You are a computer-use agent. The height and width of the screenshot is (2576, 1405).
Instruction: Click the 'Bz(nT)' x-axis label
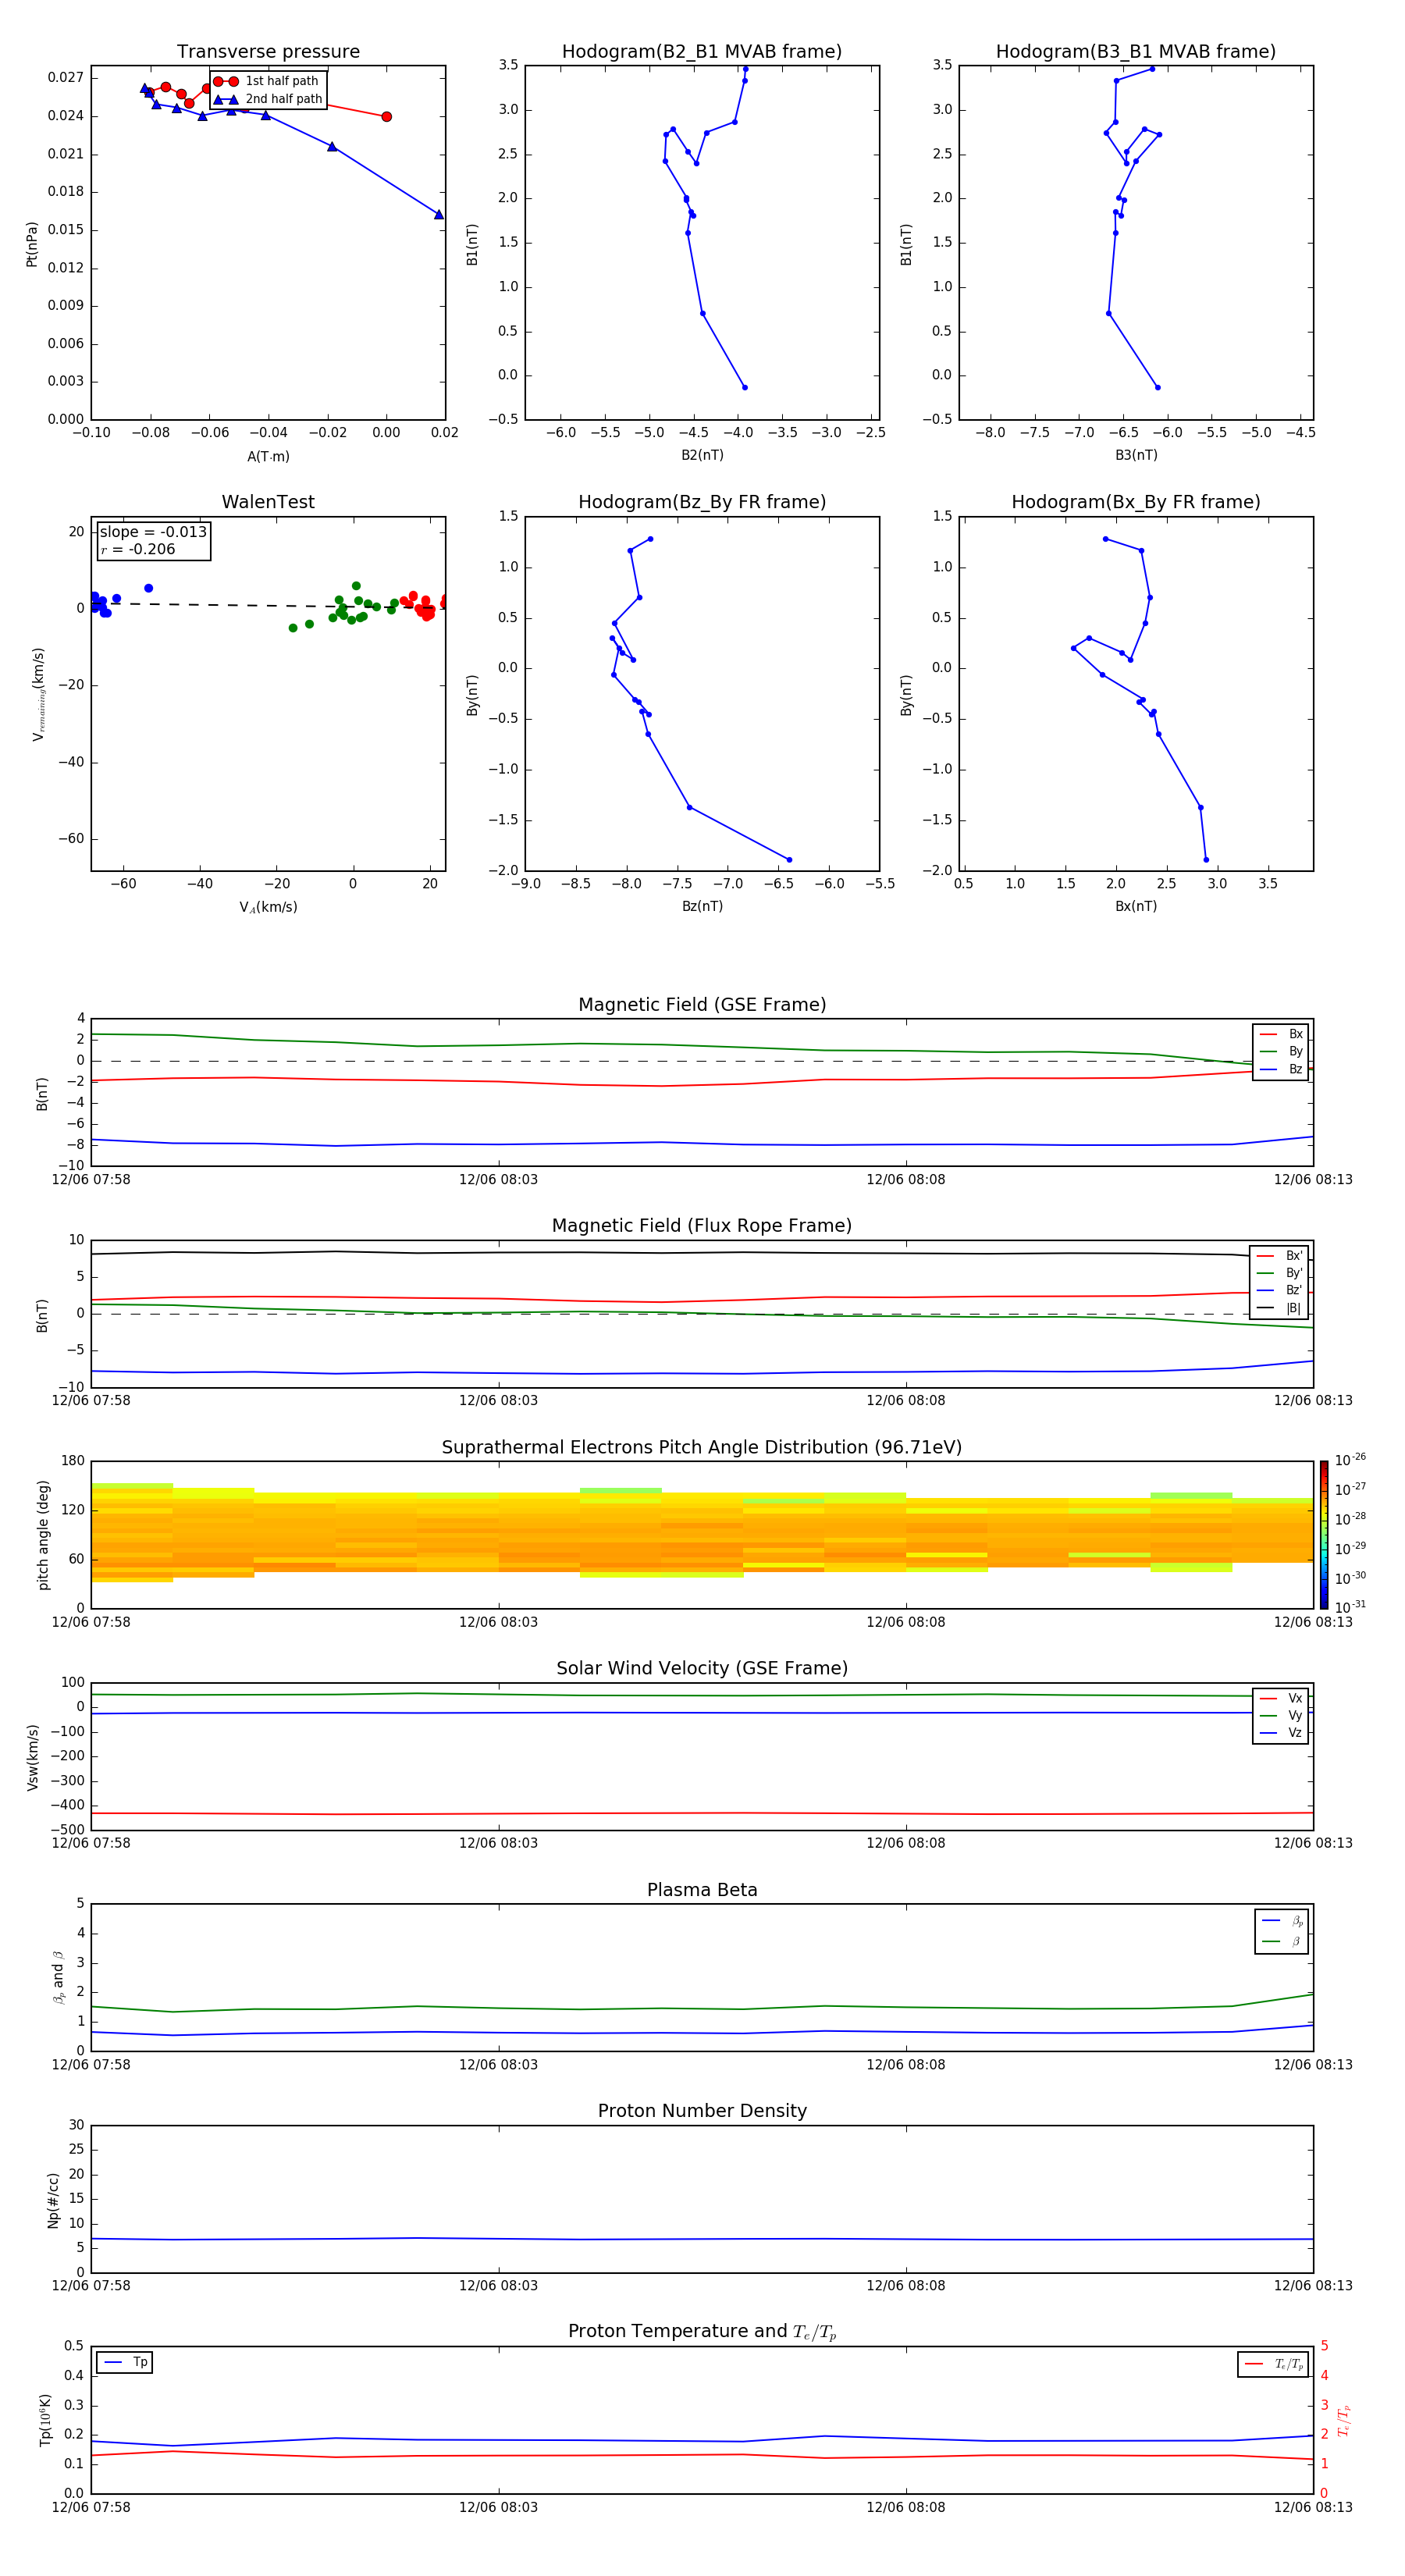pyautogui.click(x=702, y=906)
